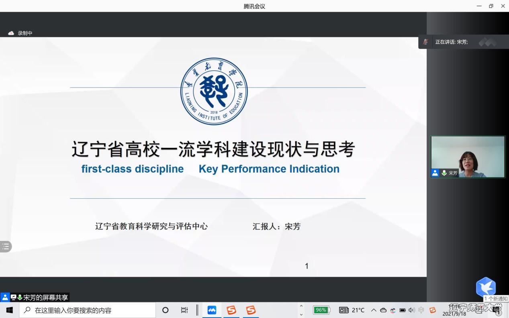Viewport: 509px width, 318px height.
Task: Click the '1 个新通知' notification label
Action: pos(496,299)
